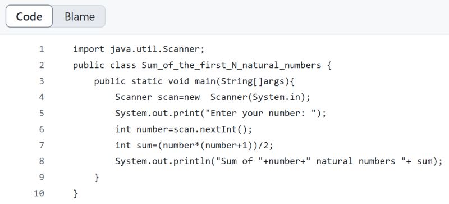Select line number 7
This screenshot has height=204, width=449.
click(x=42, y=146)
